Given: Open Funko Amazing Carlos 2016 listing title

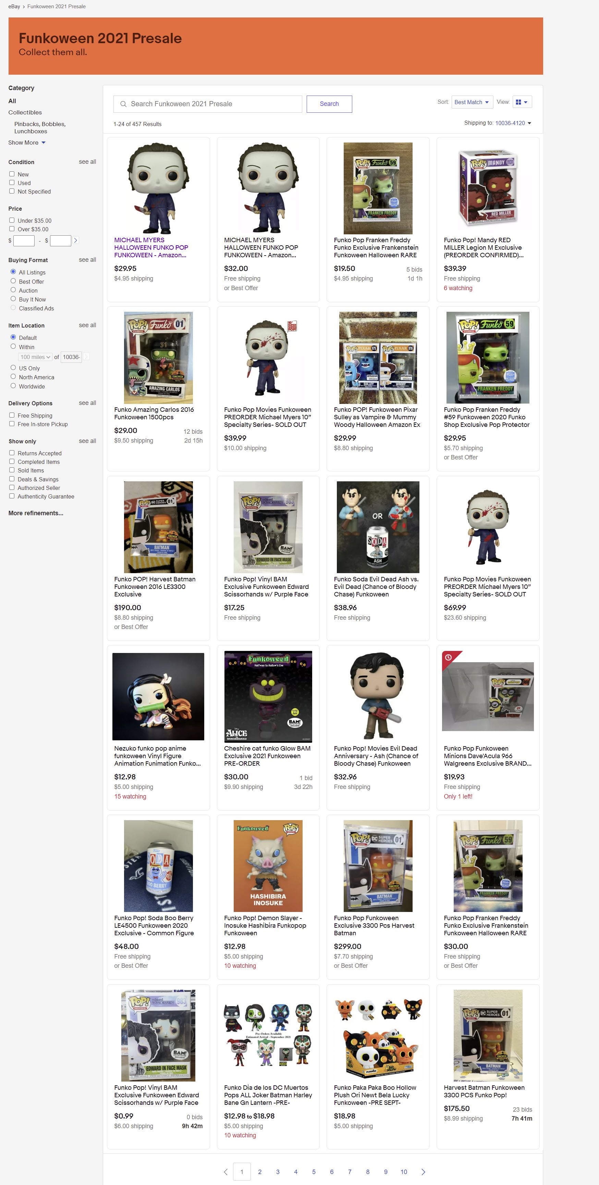Looking at the screenshot, I should (154, 413).
